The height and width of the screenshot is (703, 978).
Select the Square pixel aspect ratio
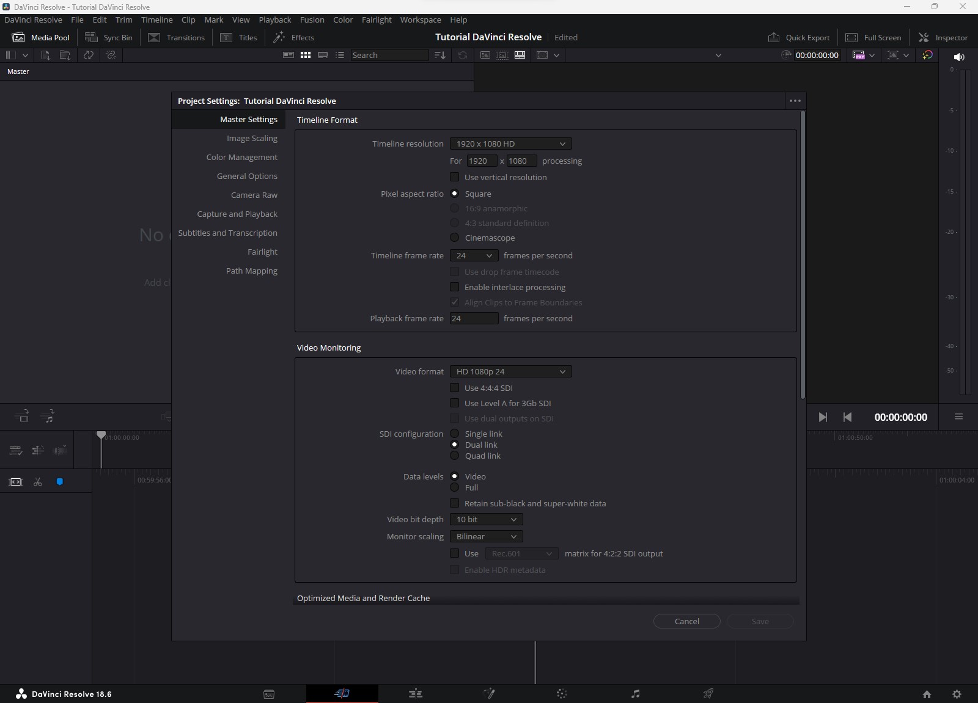click(x=455, y=194)
